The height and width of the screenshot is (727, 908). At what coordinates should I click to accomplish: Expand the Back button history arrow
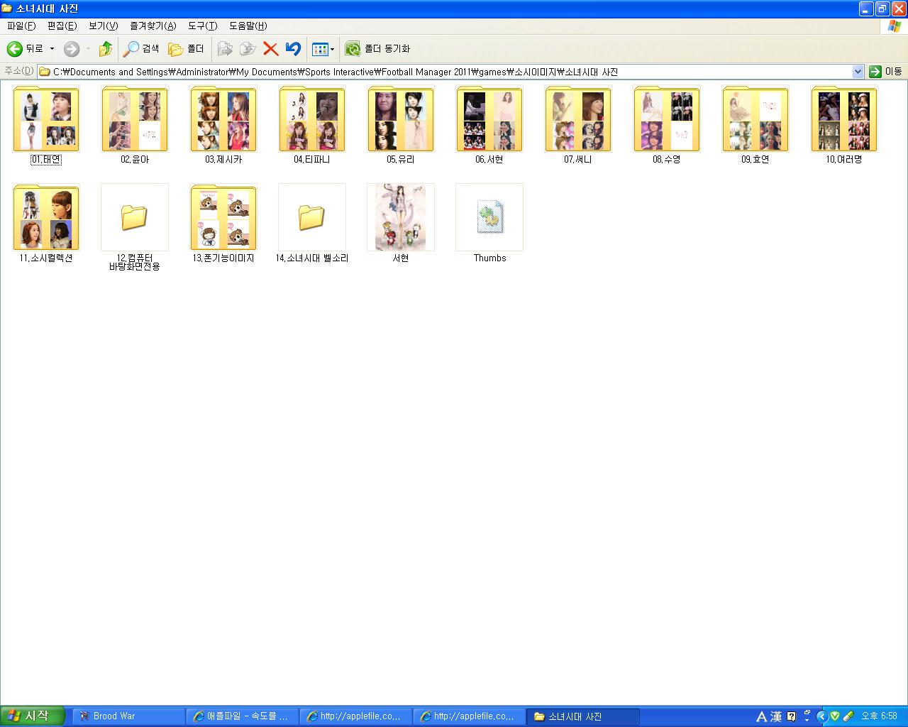52,49
